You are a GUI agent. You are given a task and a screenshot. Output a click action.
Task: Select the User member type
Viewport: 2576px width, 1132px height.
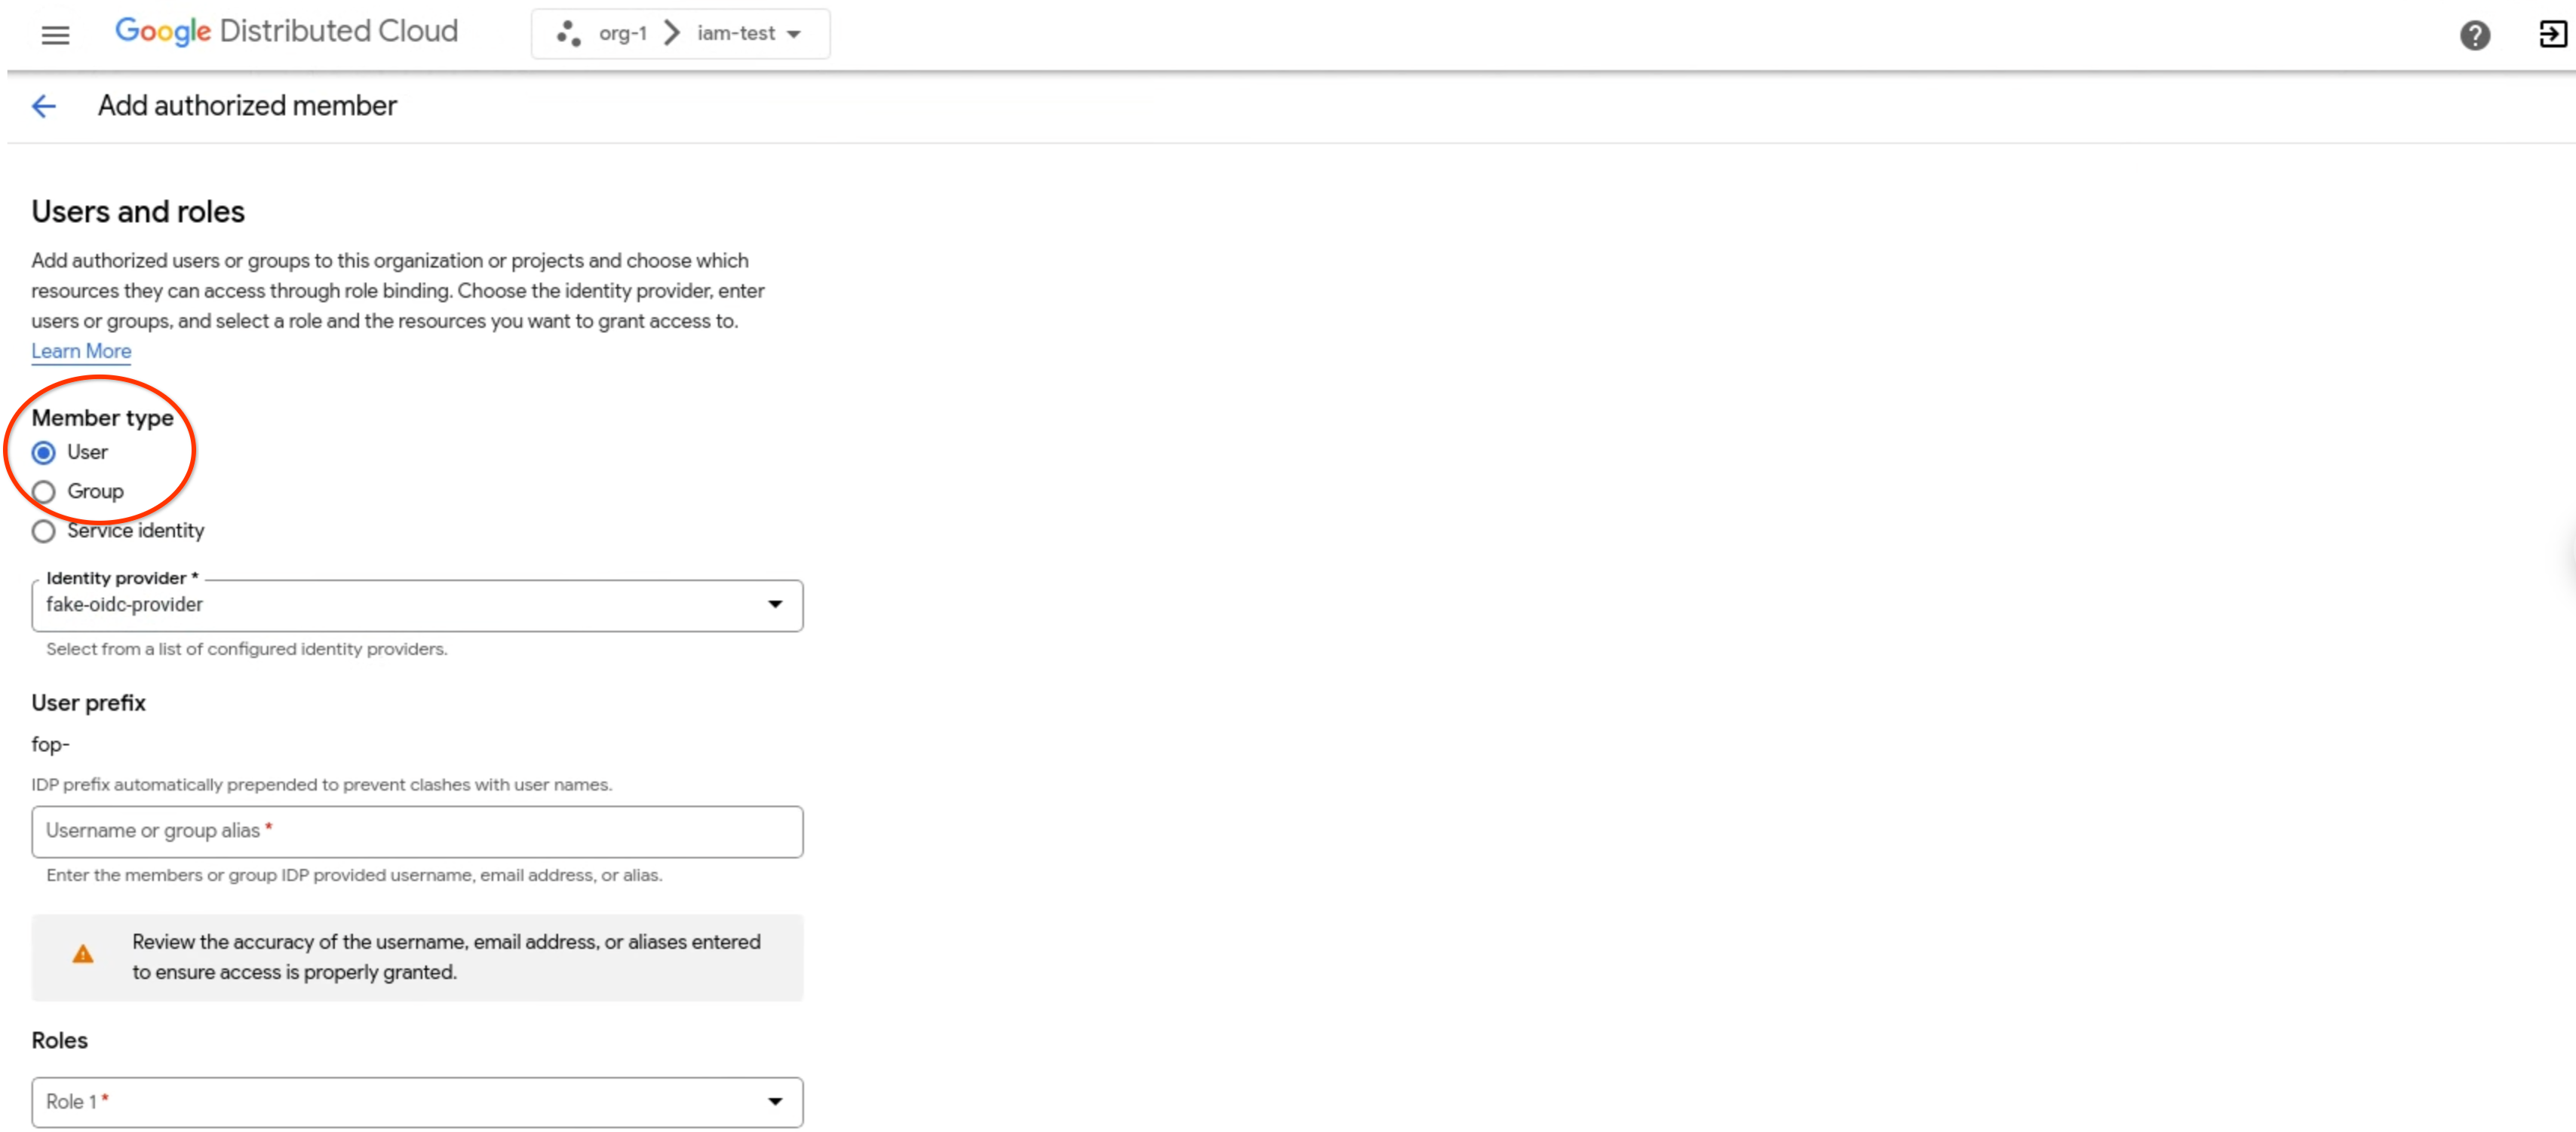point(44,453)
